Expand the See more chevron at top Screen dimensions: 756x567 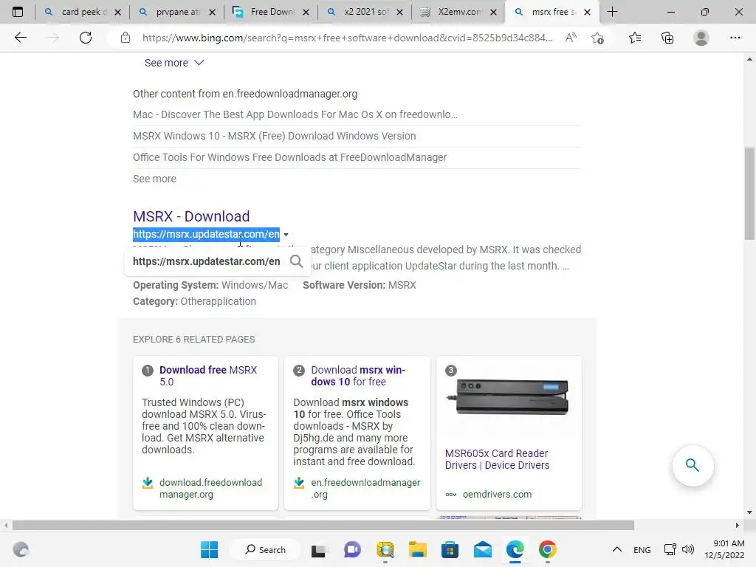tap(199, 63)
